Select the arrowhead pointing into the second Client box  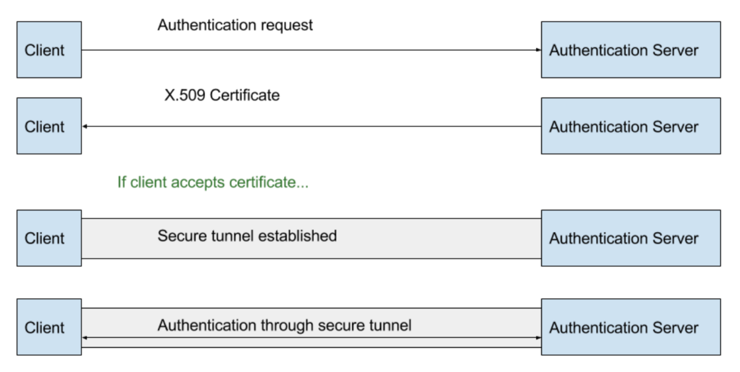(85, 126)
